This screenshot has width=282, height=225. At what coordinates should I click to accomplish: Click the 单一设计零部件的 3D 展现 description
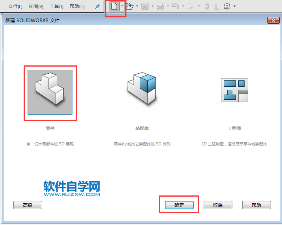(50, 144)
